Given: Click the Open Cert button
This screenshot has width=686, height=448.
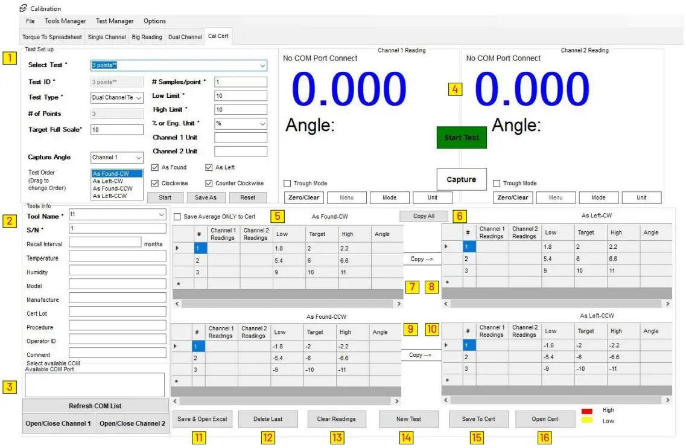Looking at the screenshot, I should (x=545, y=419).
